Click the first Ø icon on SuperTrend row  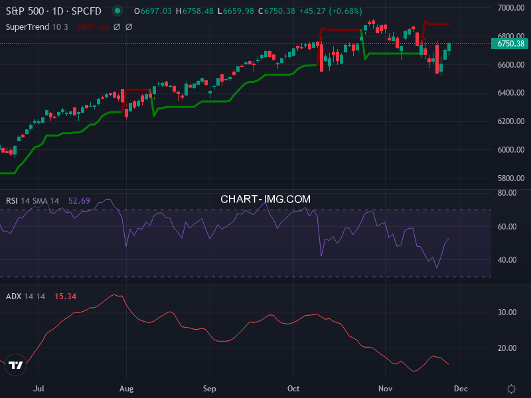[x=115, y=27]
